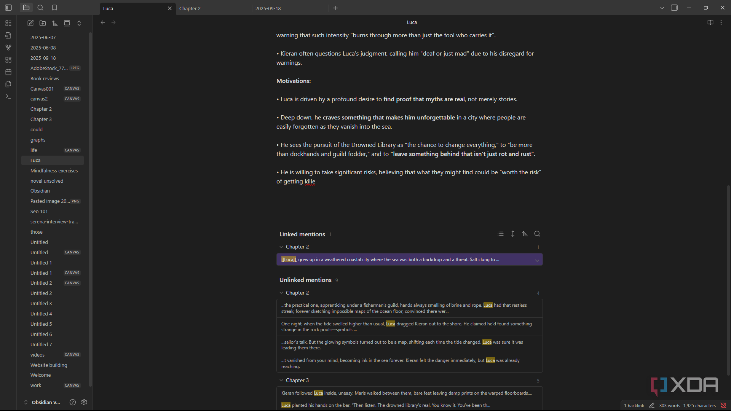The height and width of the screenshot is (411, 731).
Task: Change backlinks sort order icon
Action: [x=525, y=234]
